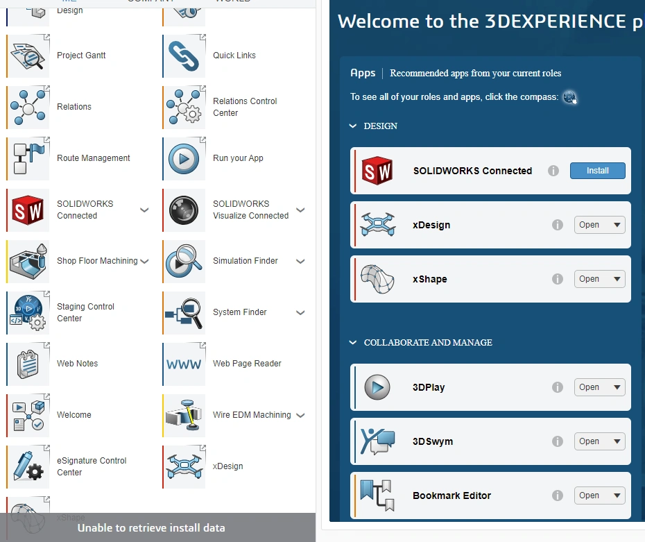Viewport: 645px width, 542px height.
Task: Open 3DSwym dropdown arrow
Action: 617,441
